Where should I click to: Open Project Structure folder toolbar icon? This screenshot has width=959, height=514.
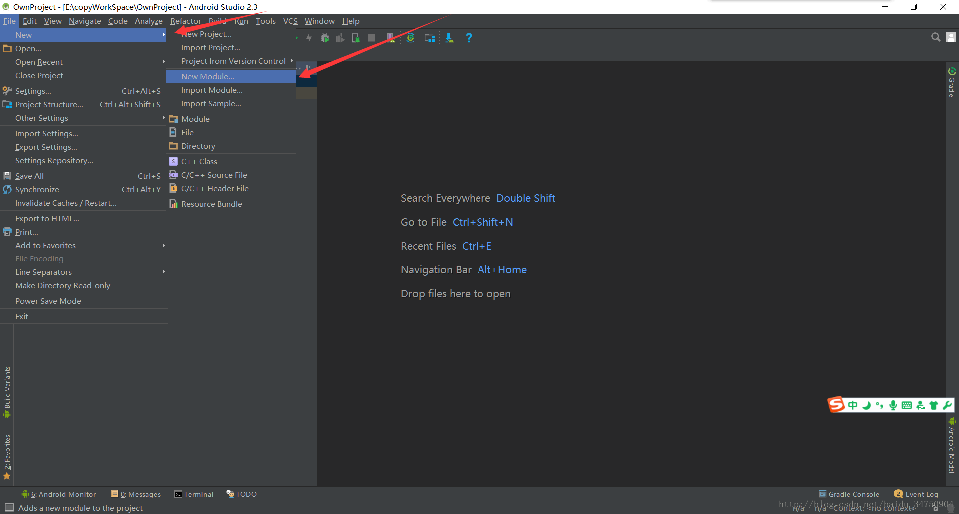tap(430, 38)
